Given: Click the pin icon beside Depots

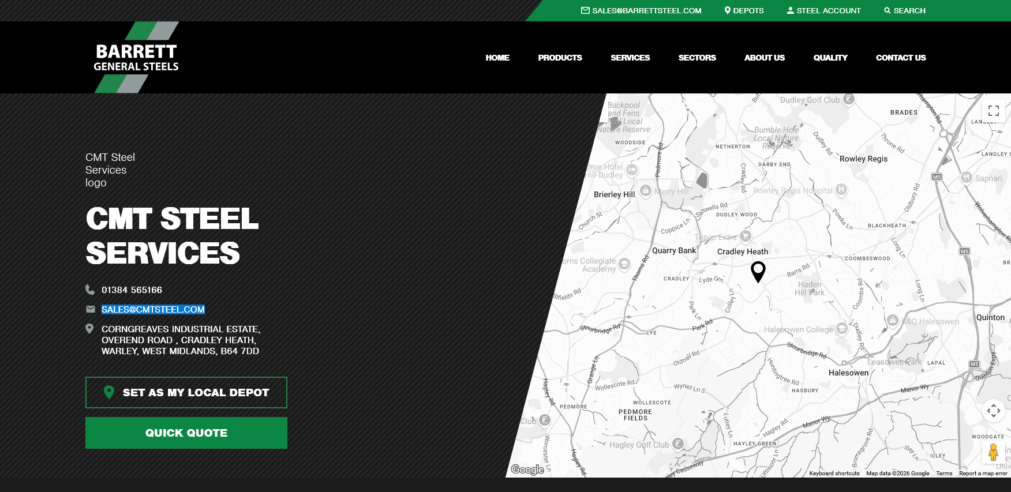Looking at the screenshot, I should (x=728, y=10).
